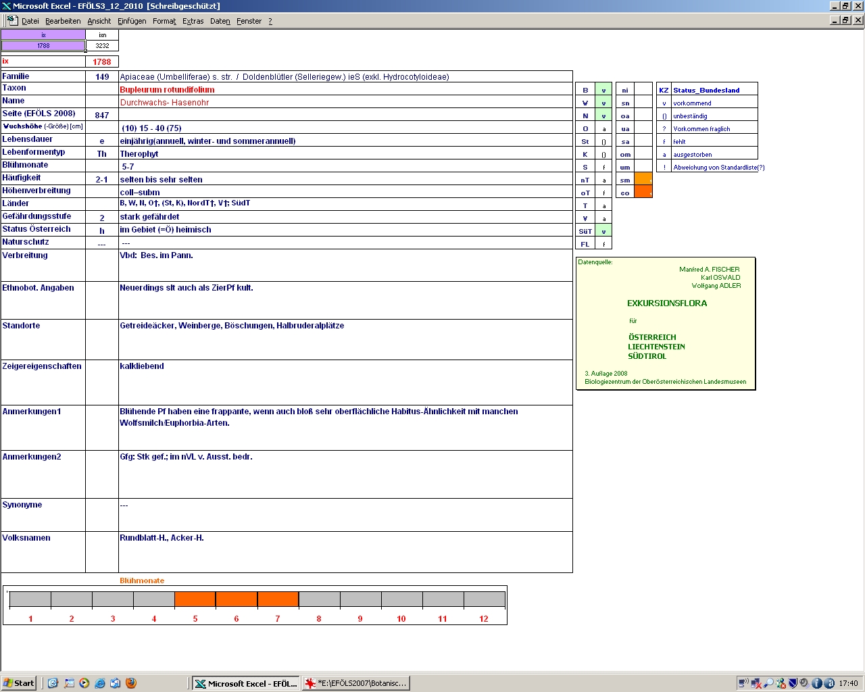Click the orange month 5 bar segment

pyautogui.click(x=195, y=599)
